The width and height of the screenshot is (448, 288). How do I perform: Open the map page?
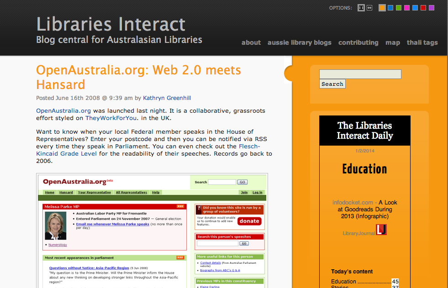[x=393, y=42]
